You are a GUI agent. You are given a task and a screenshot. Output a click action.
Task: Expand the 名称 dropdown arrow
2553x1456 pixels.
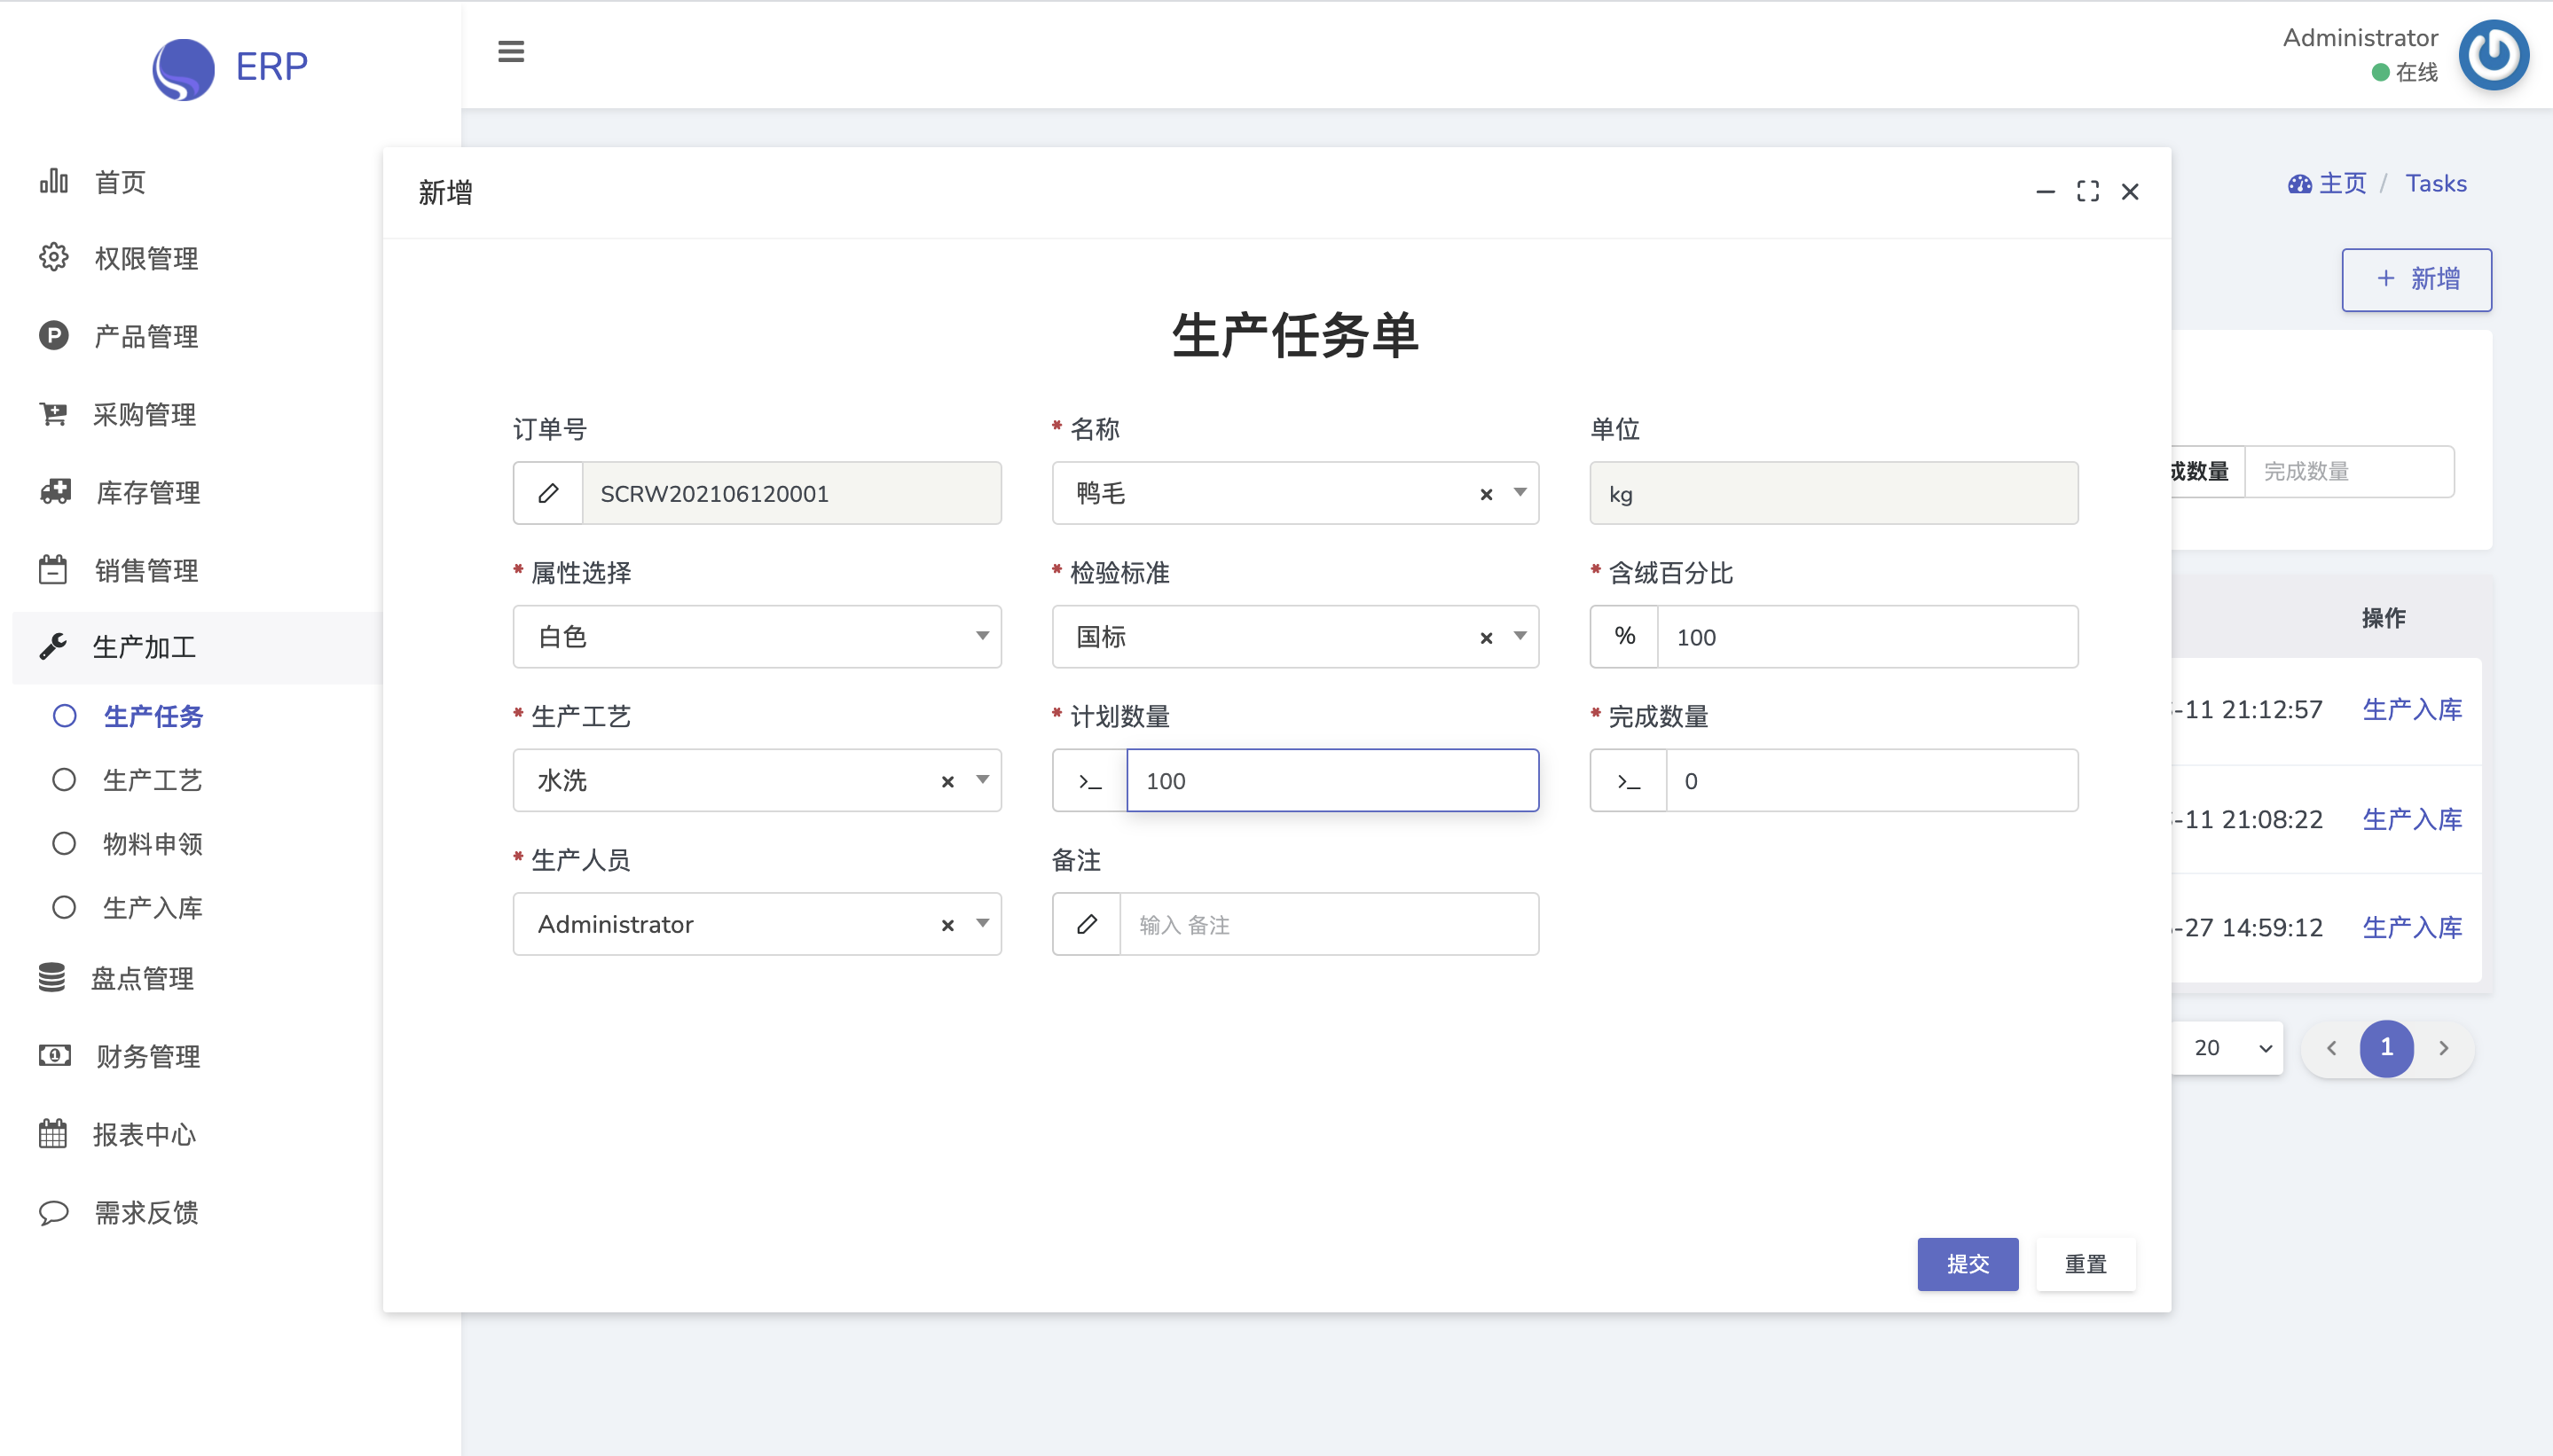click(x=1520, y=493)
